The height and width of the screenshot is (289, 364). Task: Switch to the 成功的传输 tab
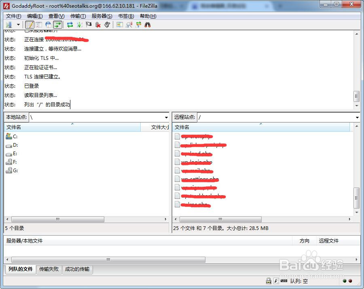pos(77,269)
